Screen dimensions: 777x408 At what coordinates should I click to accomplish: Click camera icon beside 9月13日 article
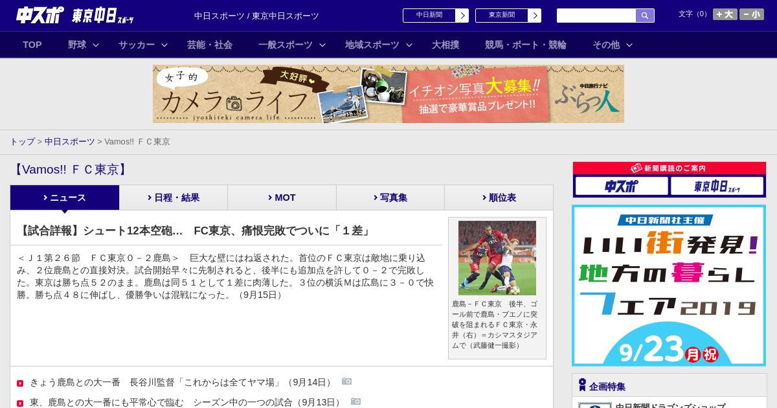point(355,402)
